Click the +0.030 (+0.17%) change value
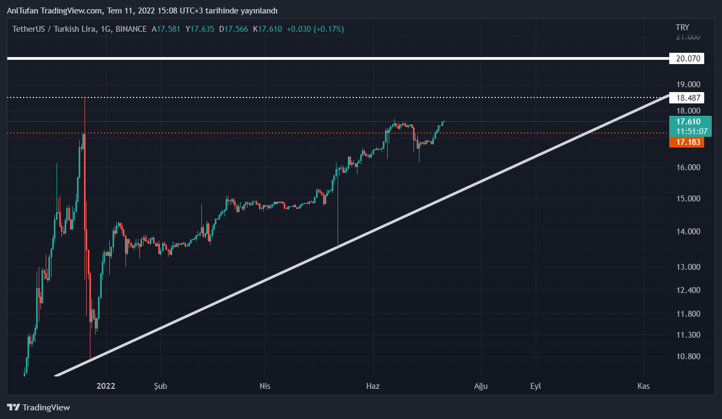This screenshot has width=722, height=419. click(315, 29)
